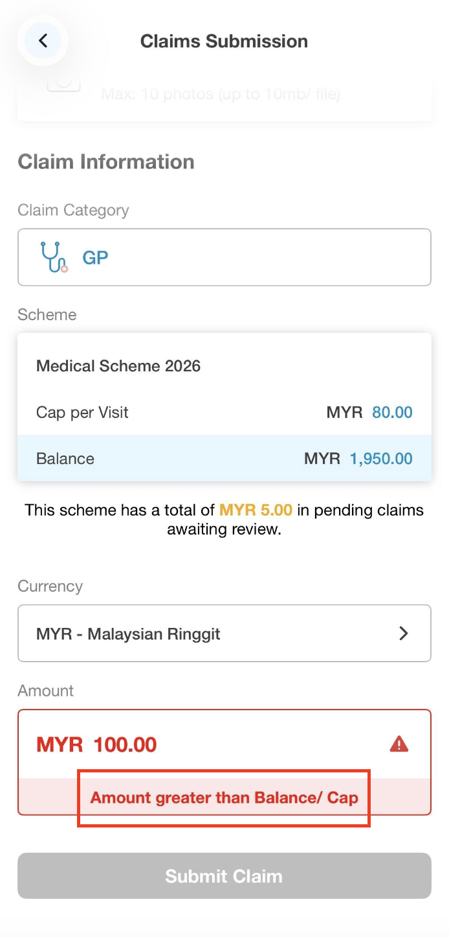Click the Submit Claim button
The height and width of the screenshot is (937, 449).
click(x=224, y=875)
